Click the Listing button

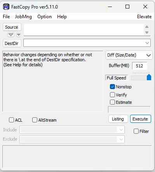(x=118, y=119)
